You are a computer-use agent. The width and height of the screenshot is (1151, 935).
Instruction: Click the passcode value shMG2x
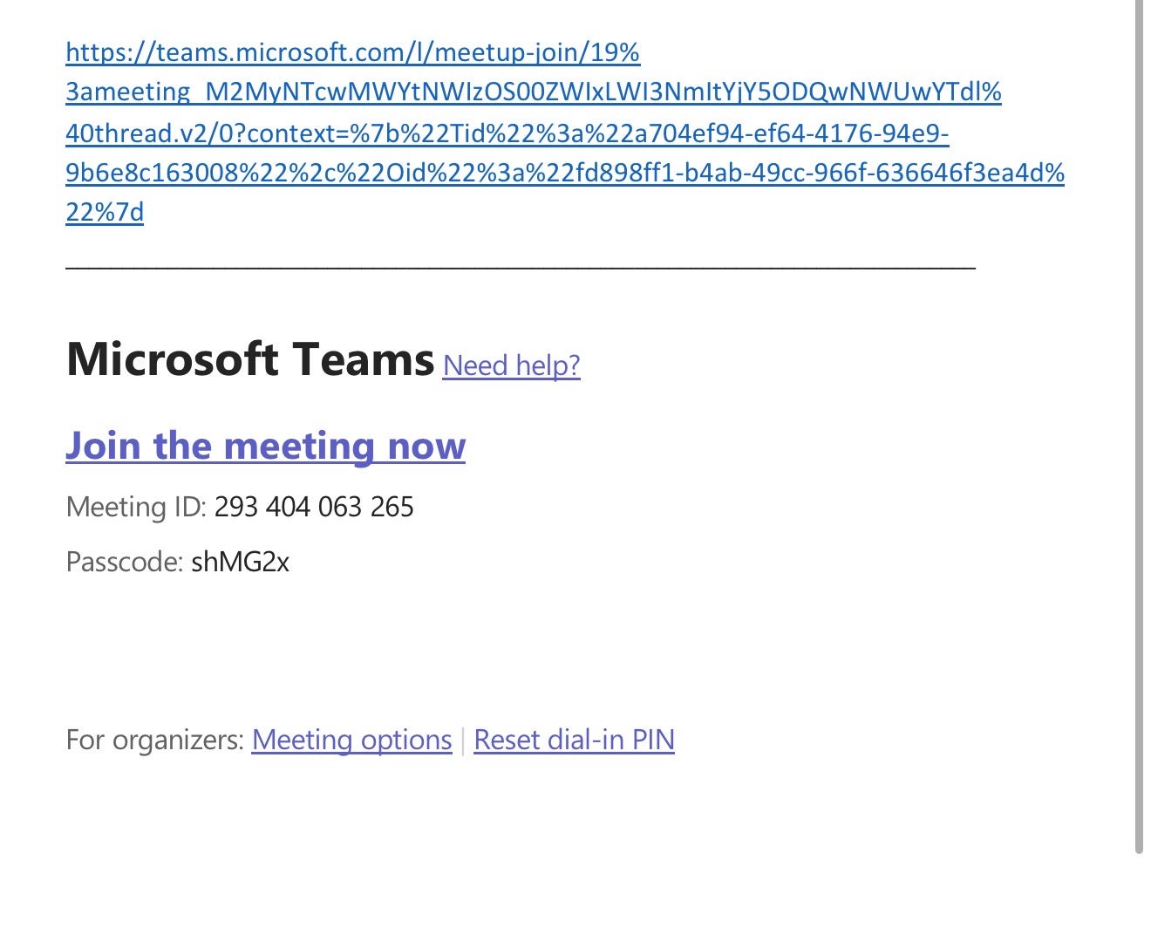(240, 562)
